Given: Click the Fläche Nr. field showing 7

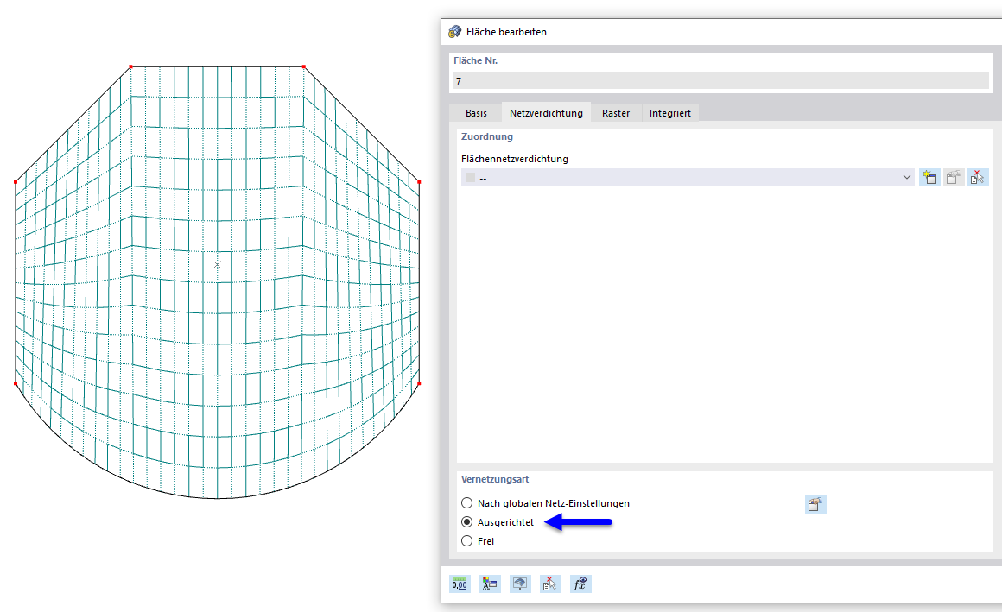Looking at the screenshot, I should pos(720,81).
